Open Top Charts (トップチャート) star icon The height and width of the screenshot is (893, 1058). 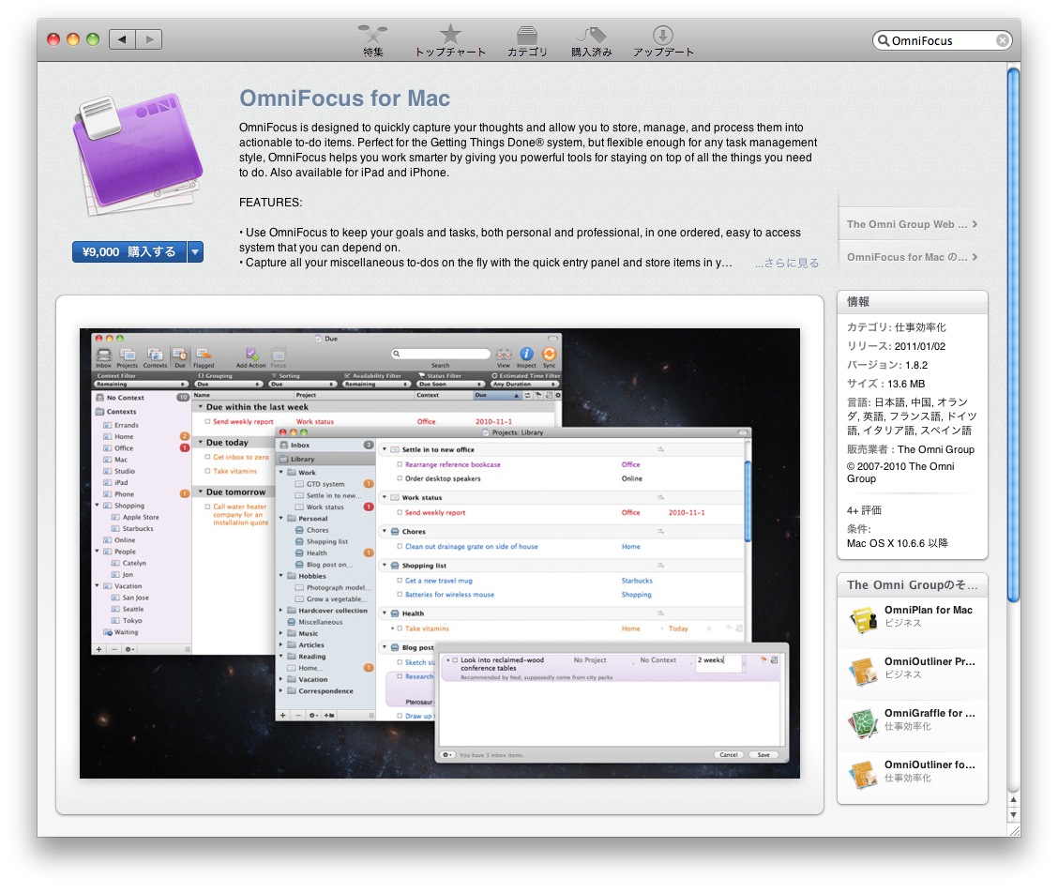click(x=450, y=37)
